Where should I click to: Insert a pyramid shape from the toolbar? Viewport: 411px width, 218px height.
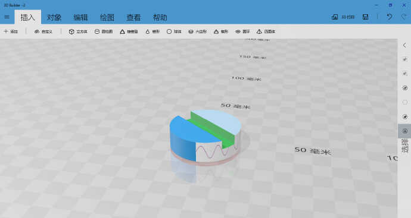129,31
